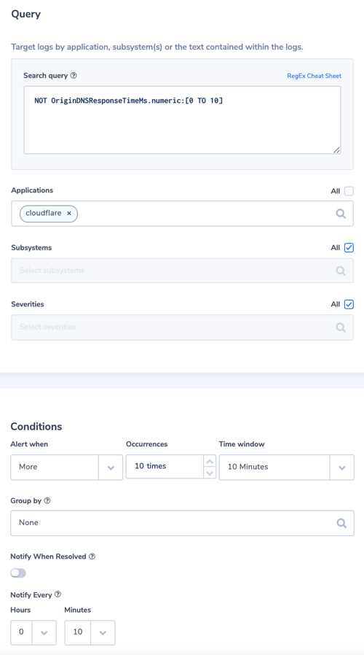Open the RegEx Cheat Sheet link
The width and height of the screenshot is (364, 655).
click(x=314, y=76)
